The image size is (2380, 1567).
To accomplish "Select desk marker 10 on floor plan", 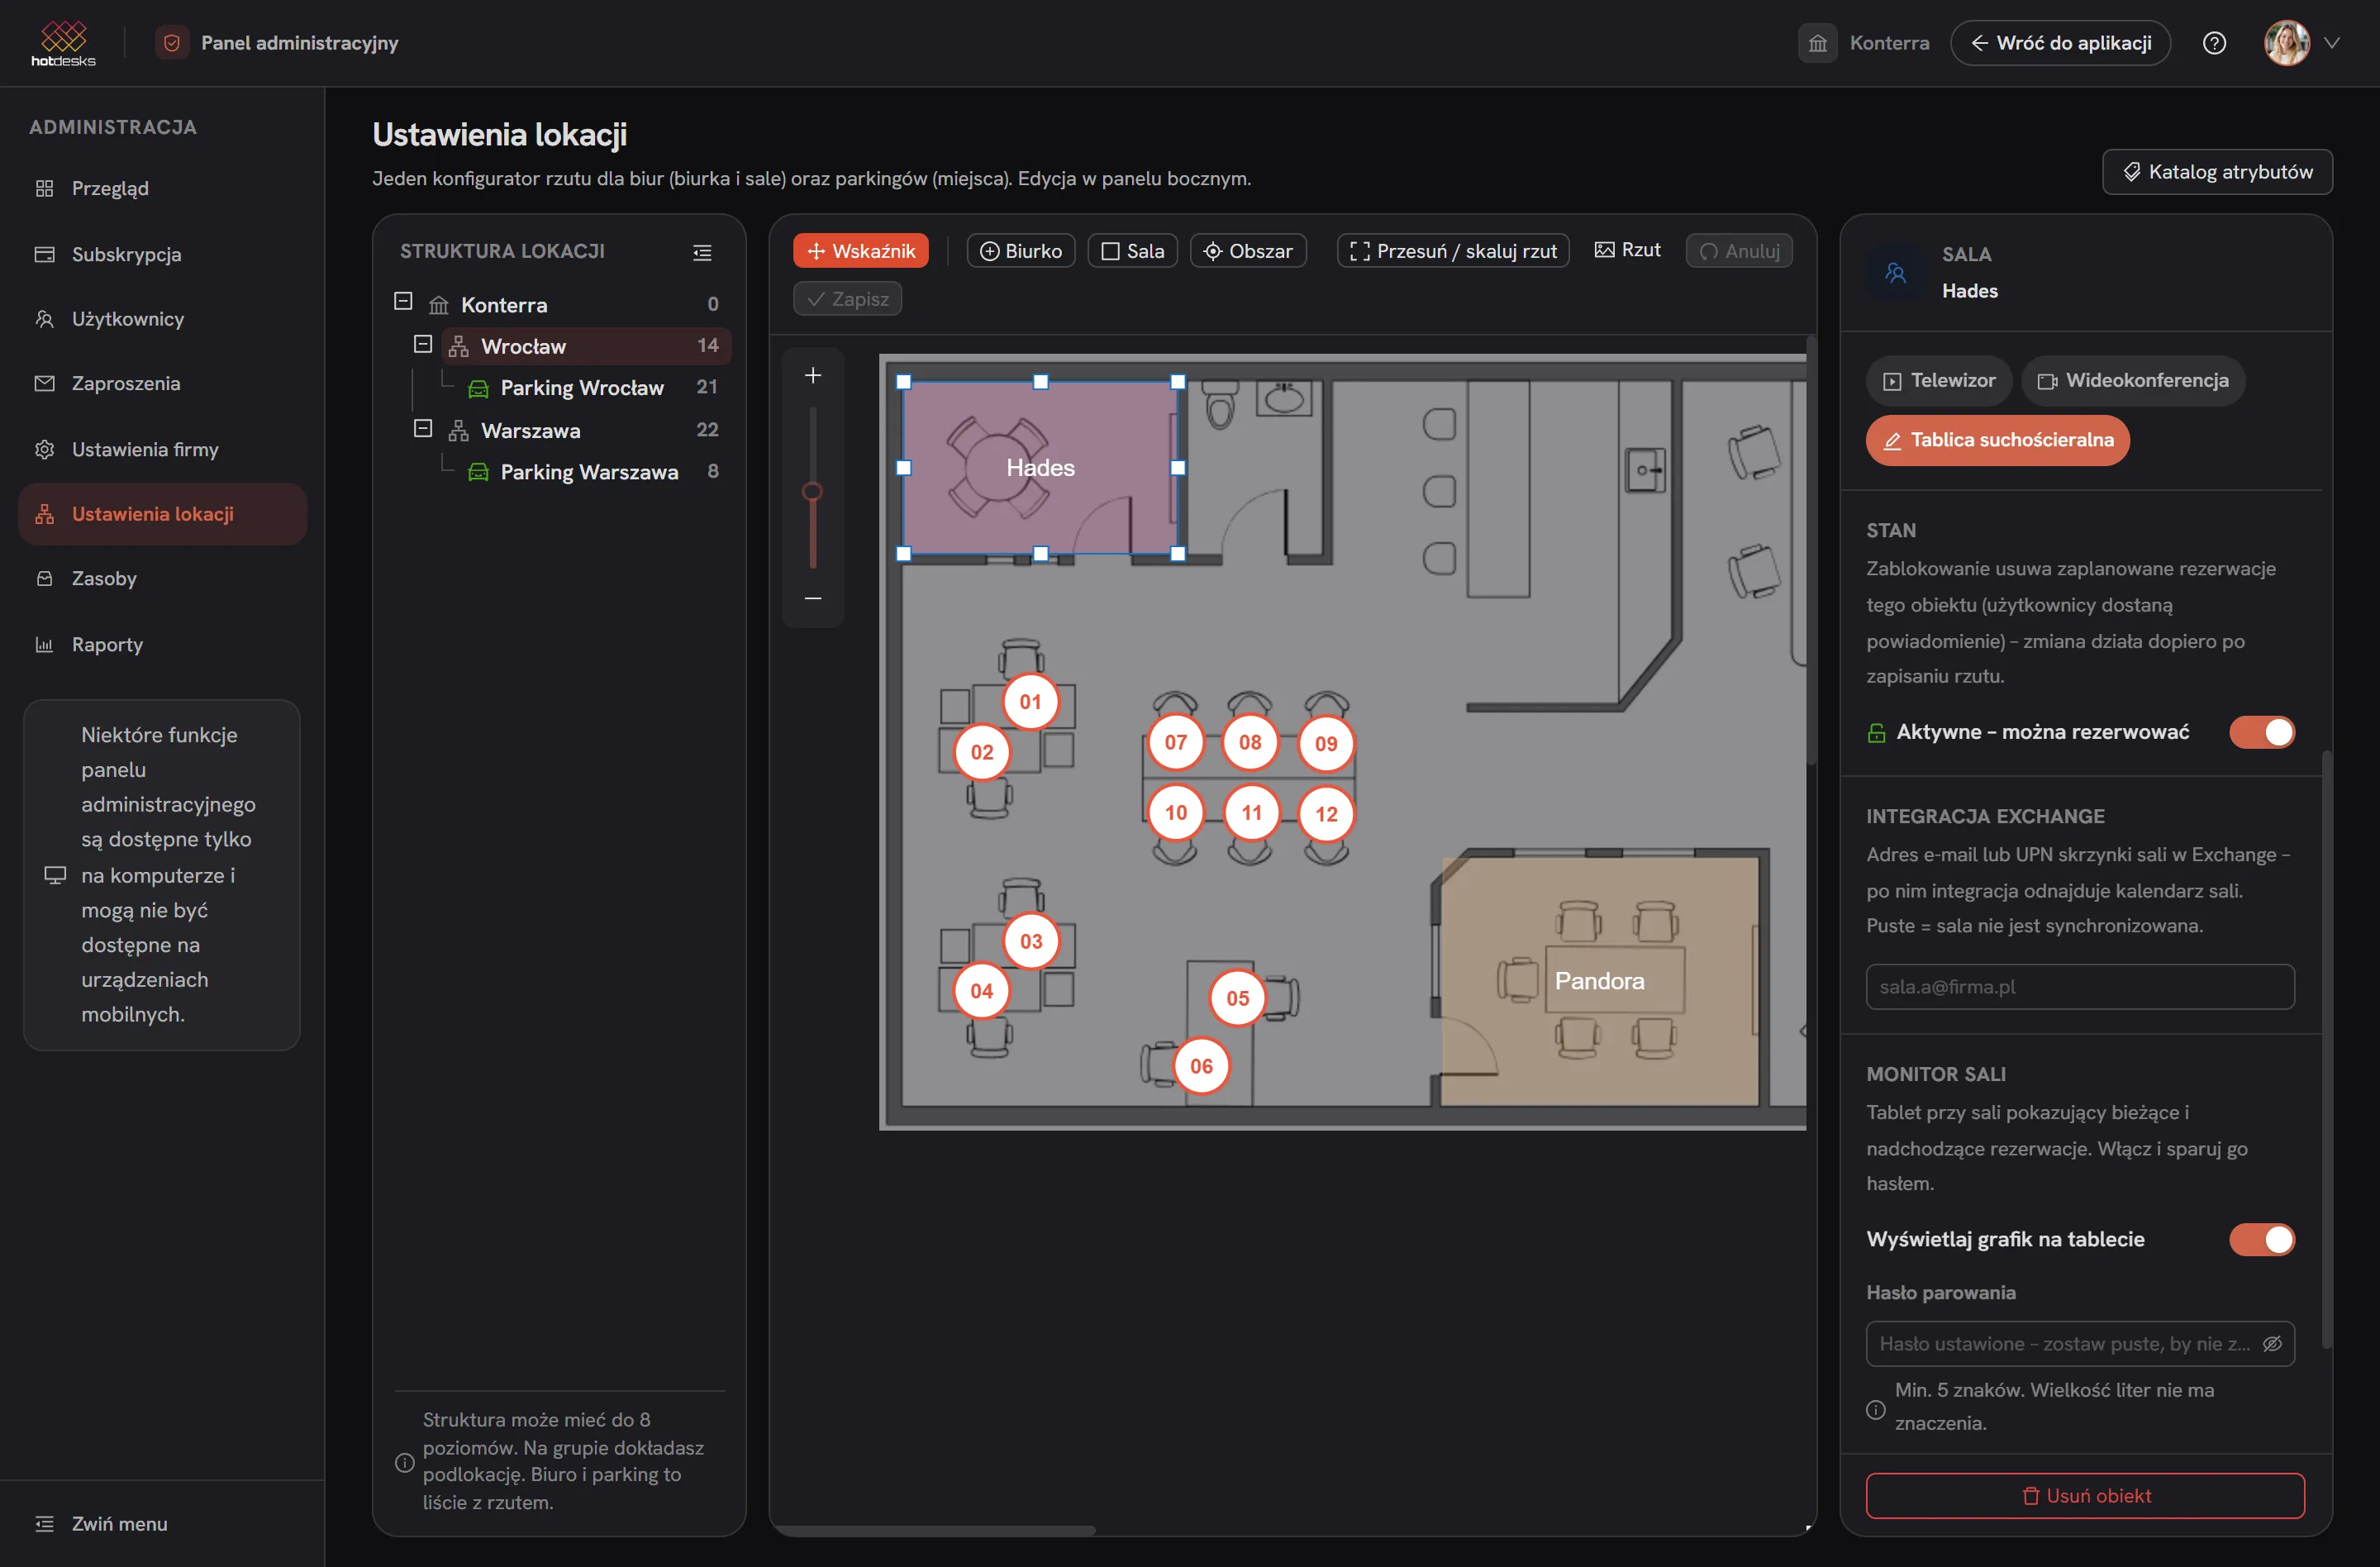I will (1176, 812).
